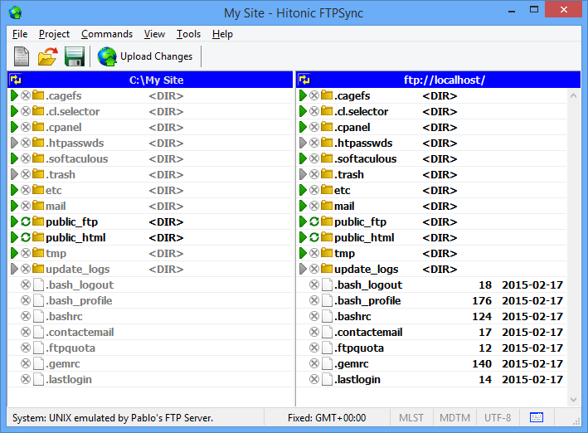Toggle sync state of remote public_ftp

pyautogui.click(x=314, y=221)
